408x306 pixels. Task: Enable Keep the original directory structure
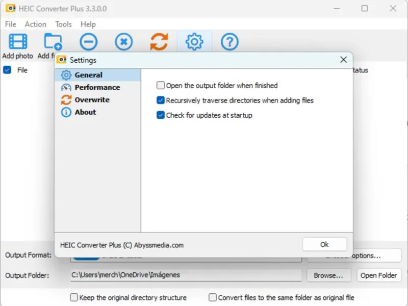74,297
